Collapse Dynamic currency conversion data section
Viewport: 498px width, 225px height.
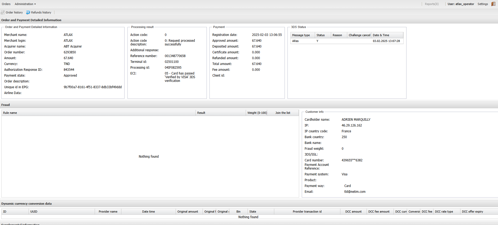click(x=26, y=204)
